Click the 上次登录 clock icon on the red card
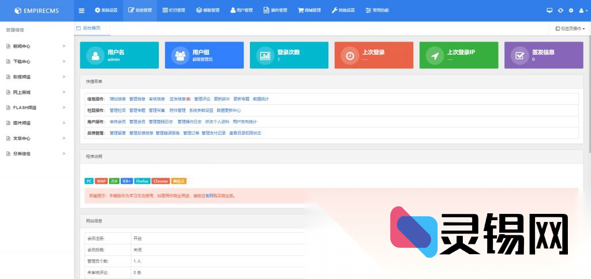This screenshot has height=279, width=591. 349,55
